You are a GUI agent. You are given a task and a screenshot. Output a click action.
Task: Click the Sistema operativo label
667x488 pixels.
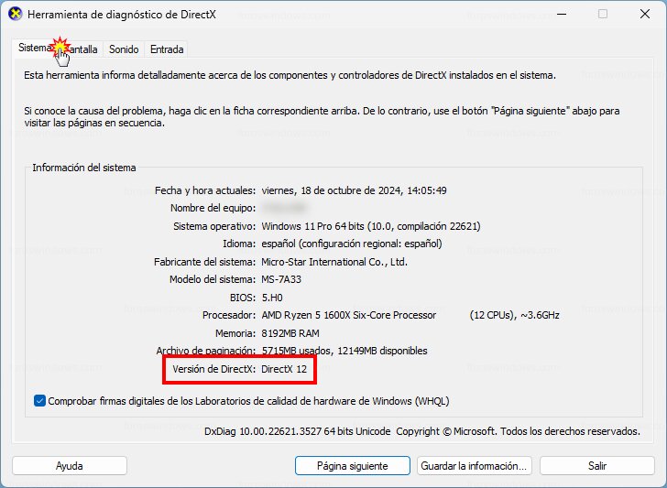[x=214, y=226]
